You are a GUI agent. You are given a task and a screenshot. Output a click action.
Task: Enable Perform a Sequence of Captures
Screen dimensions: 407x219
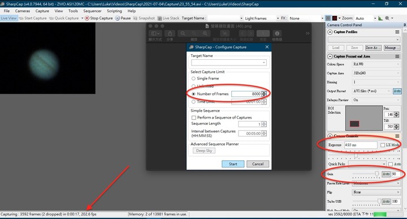(x=194, y=117)
